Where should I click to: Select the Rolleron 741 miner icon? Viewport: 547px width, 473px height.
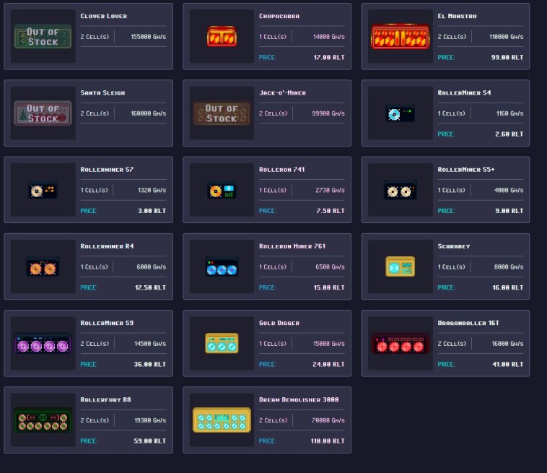[222, 190]
